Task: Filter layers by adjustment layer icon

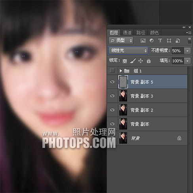Action: point(151,40)
